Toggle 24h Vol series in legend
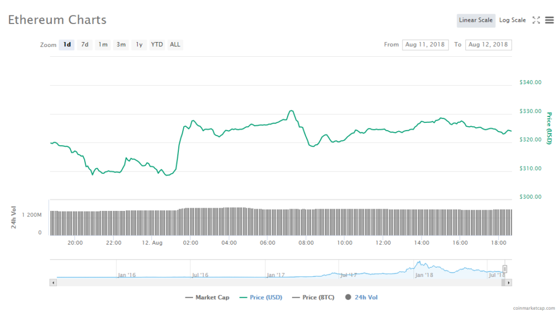 click(361, 297)
